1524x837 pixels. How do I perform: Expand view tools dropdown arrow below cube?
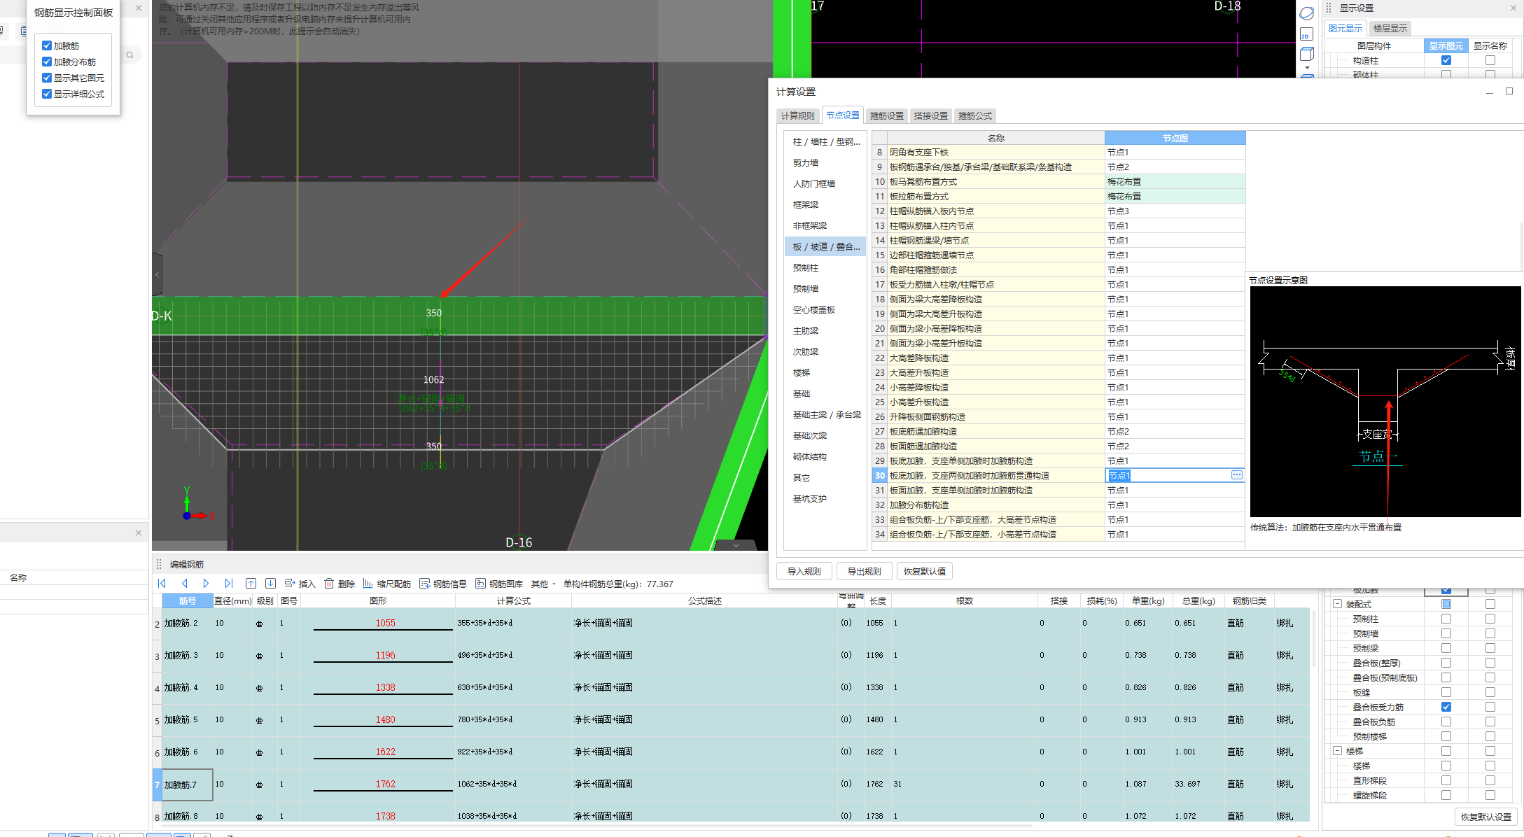[1307, 69]
